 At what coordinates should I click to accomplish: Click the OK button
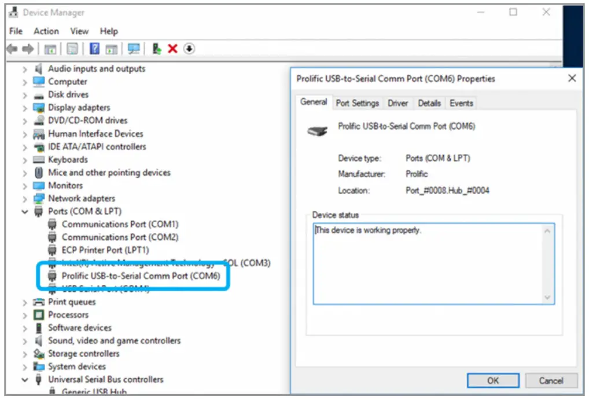point(493,380)
